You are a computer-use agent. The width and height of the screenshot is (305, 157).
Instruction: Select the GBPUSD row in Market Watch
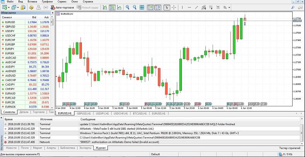click(10, 27)
